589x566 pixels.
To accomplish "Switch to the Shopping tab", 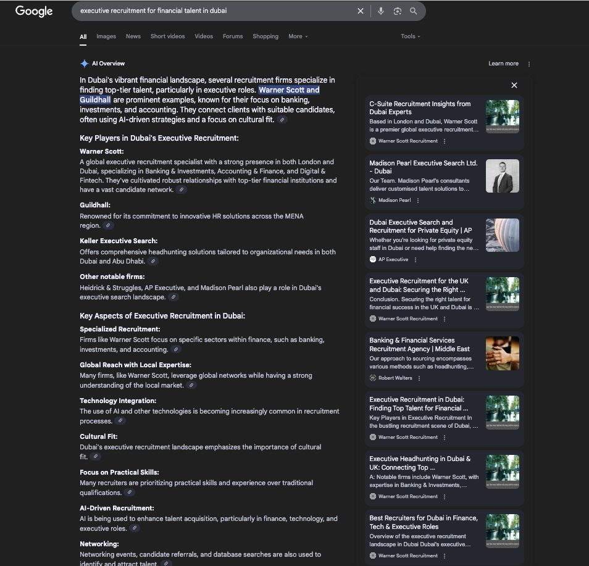I will pos(265,36).
